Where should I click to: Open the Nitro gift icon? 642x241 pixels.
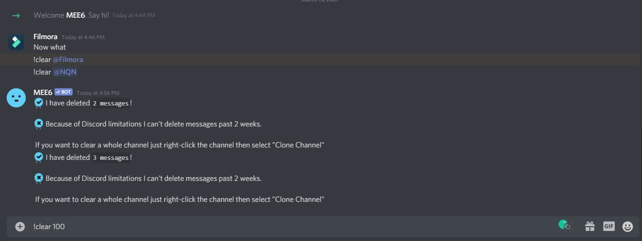590,227
